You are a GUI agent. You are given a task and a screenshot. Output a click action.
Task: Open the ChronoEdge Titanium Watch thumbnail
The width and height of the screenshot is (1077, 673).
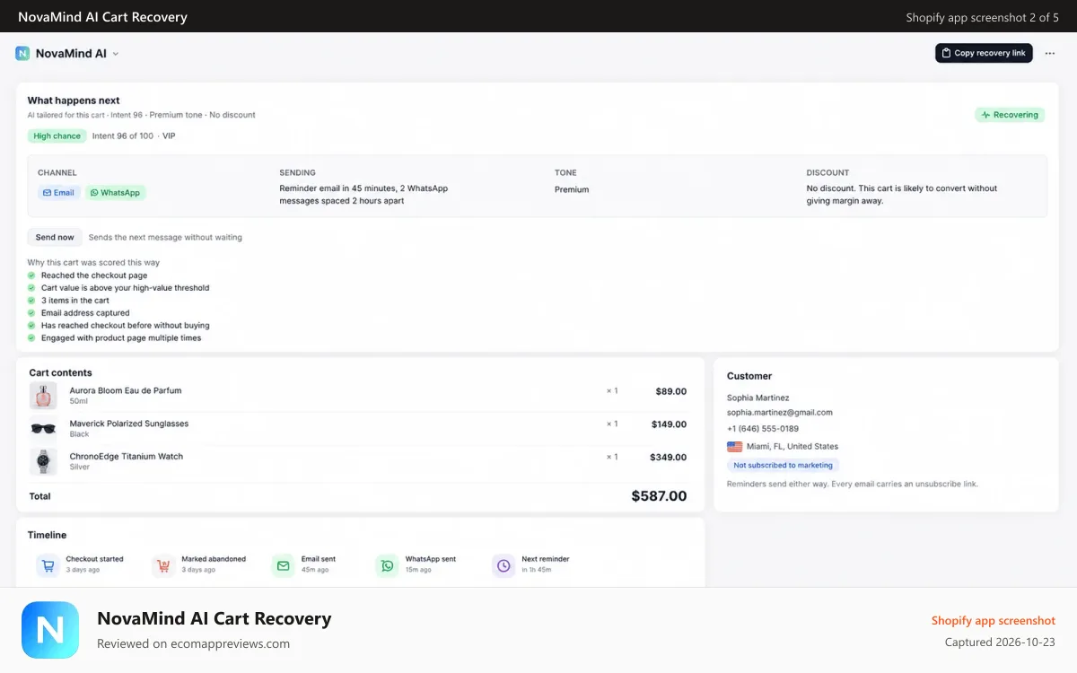[x=43, y=461]
